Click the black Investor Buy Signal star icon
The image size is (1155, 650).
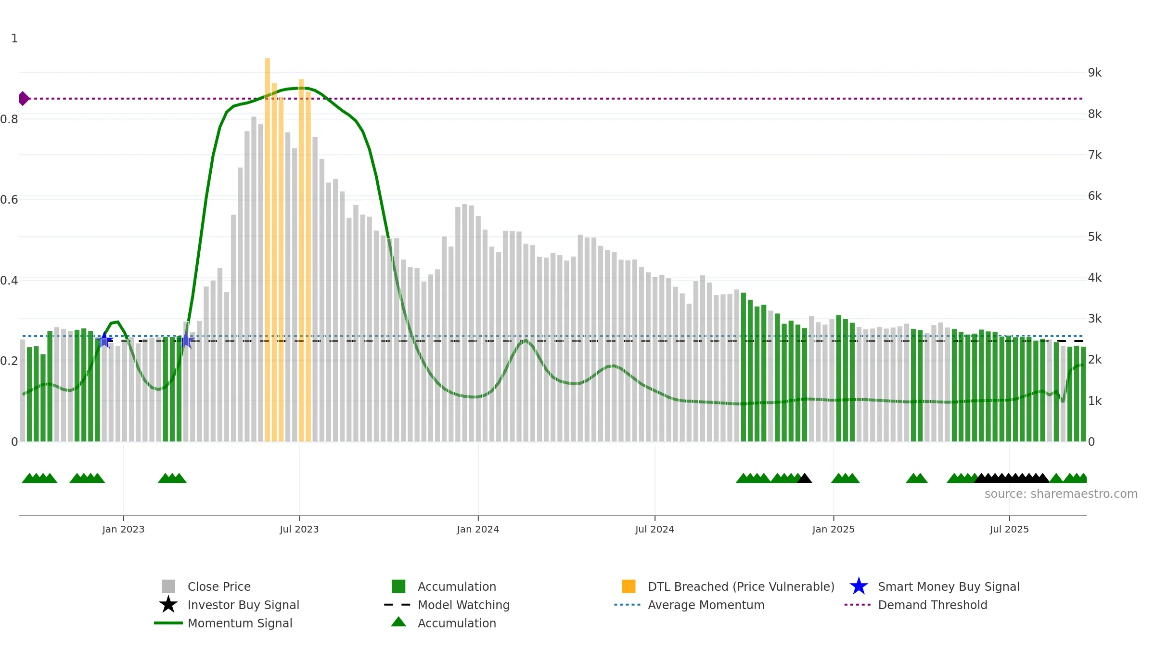click(x=168, y=605)
